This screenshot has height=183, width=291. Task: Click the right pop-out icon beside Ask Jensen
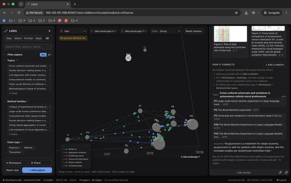click(x=286, y=173)
